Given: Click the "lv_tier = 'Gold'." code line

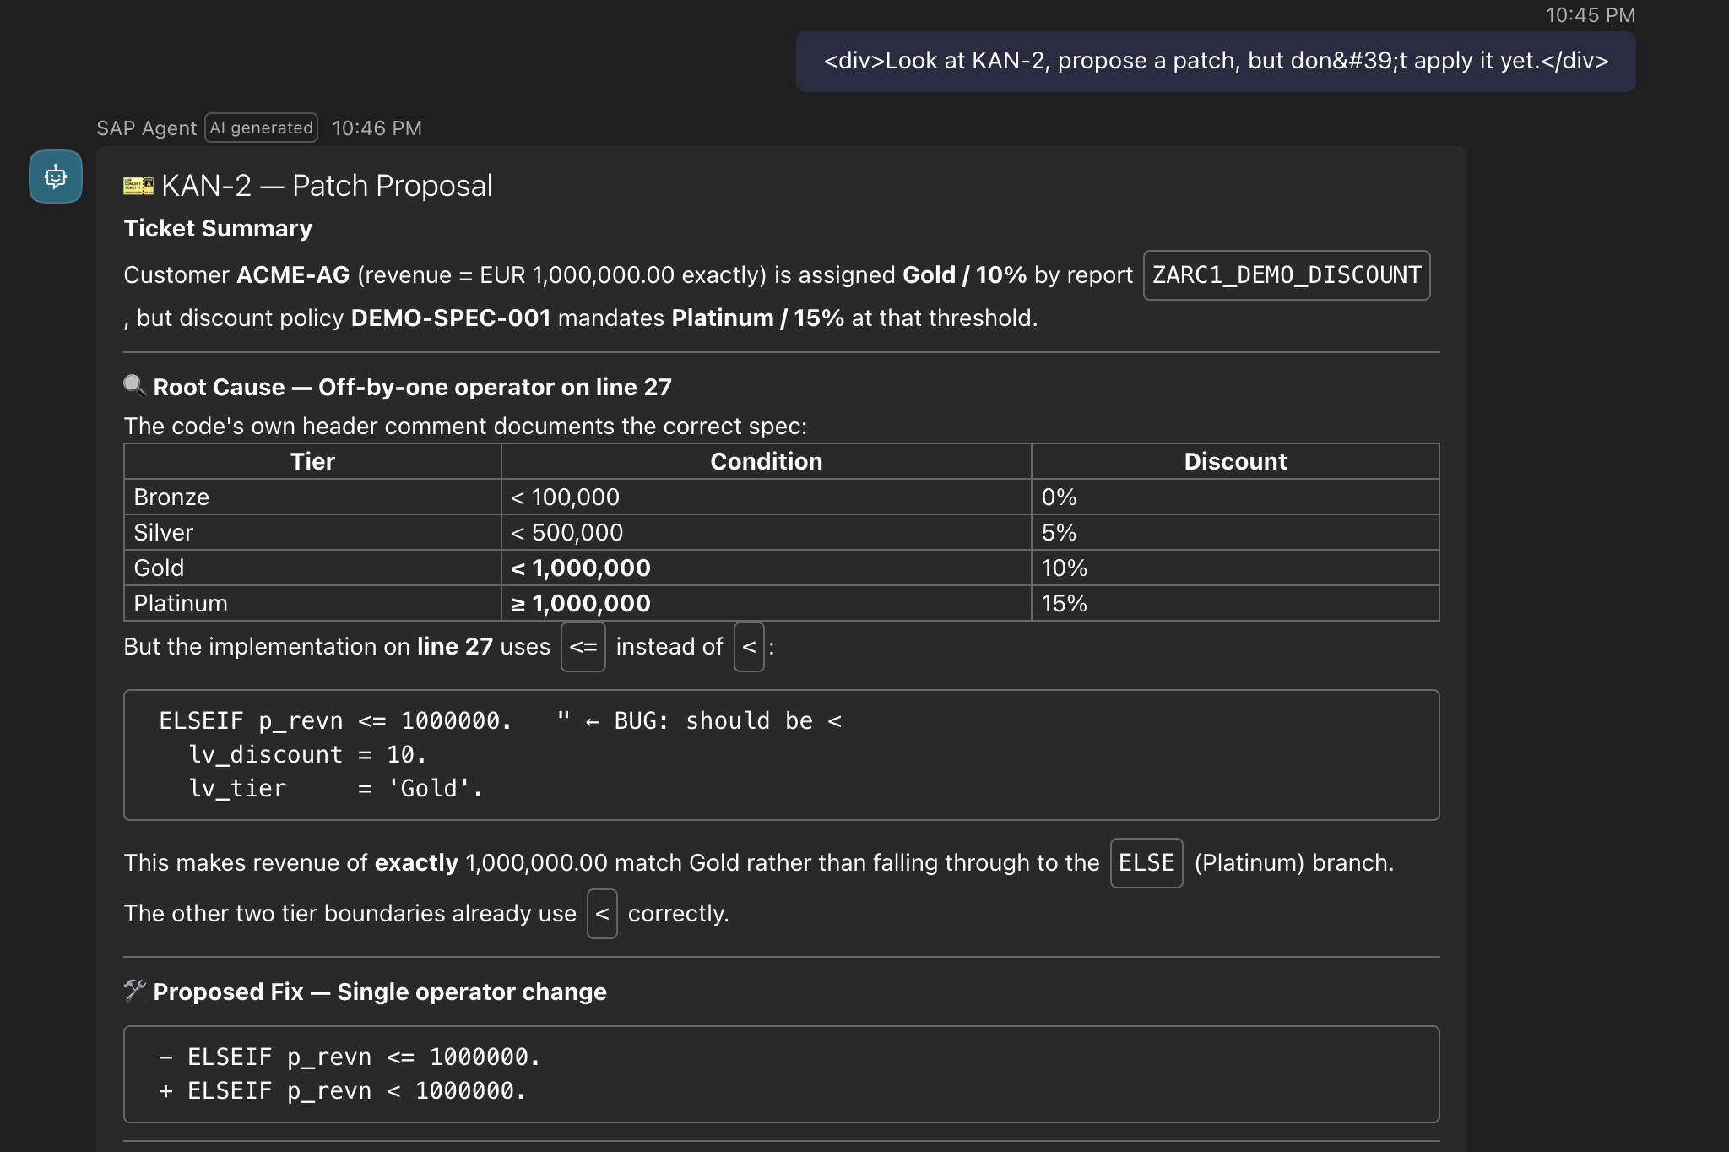Looking at the screenshot, I should pyautogui.click(x=336, y=788).
